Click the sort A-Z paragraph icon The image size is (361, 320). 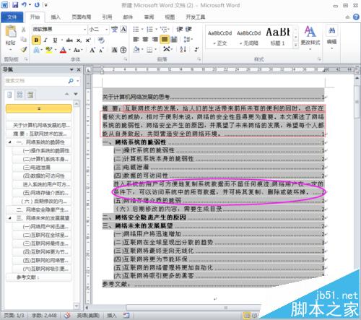click(x=183, y=50)
